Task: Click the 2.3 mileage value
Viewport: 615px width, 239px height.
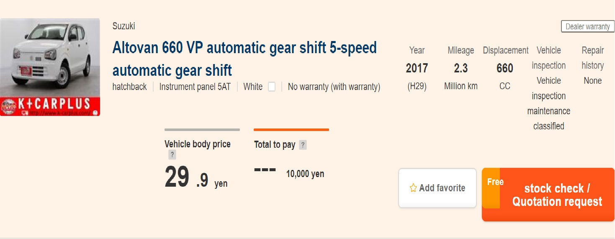Action: pos(461,68)
